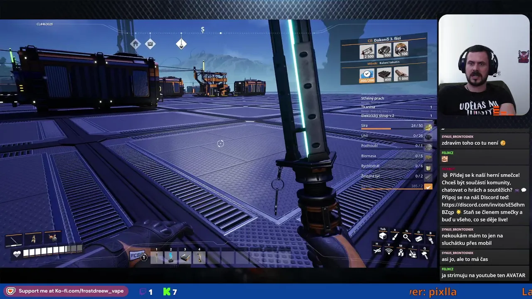532x299 pixels.
Task: Click the jetpack equipment slot icon
Action: 52,238
